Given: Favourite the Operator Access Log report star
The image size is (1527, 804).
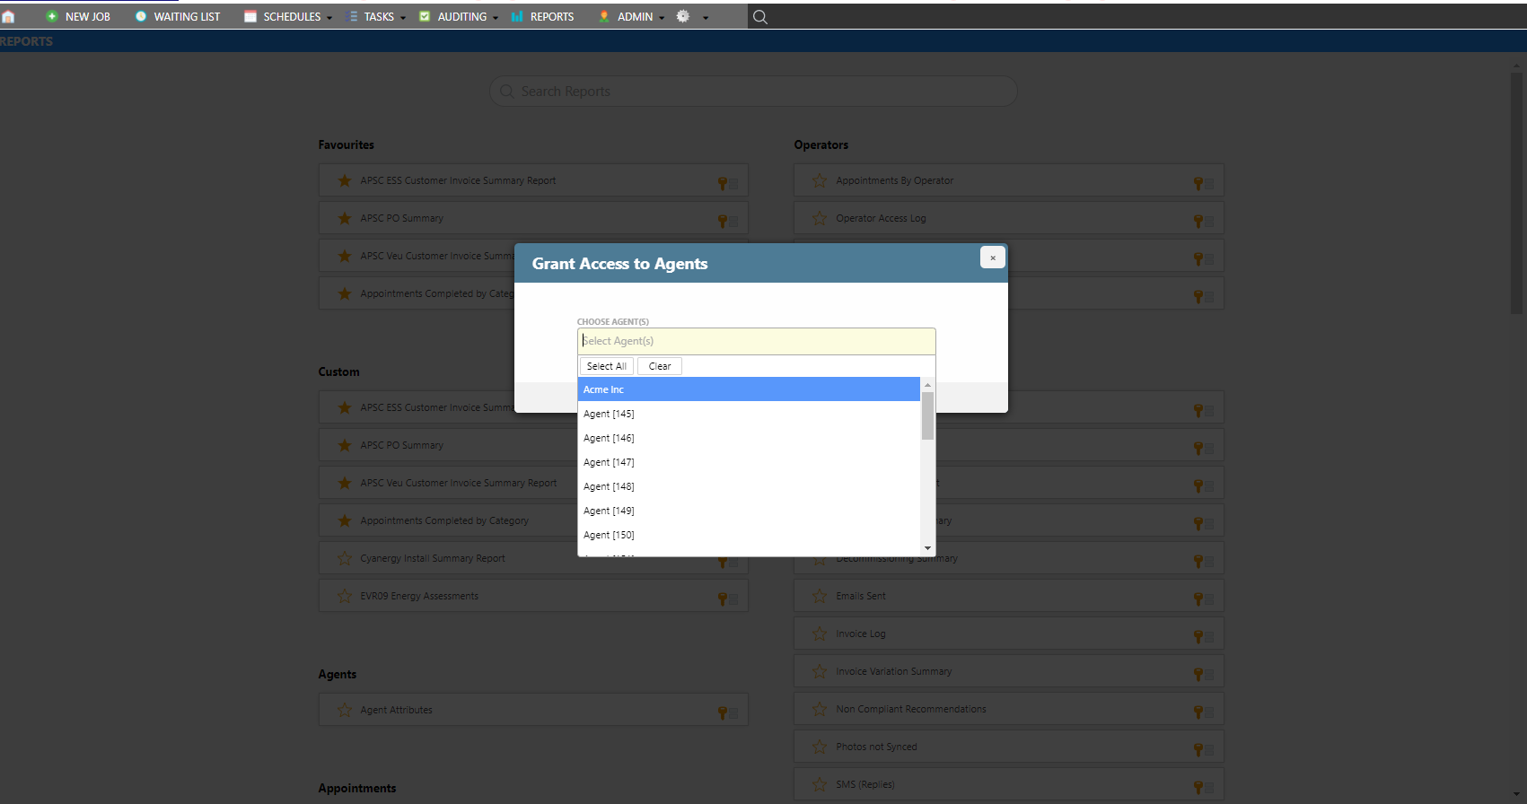Looking at the screenshot, I should (819, 218).
